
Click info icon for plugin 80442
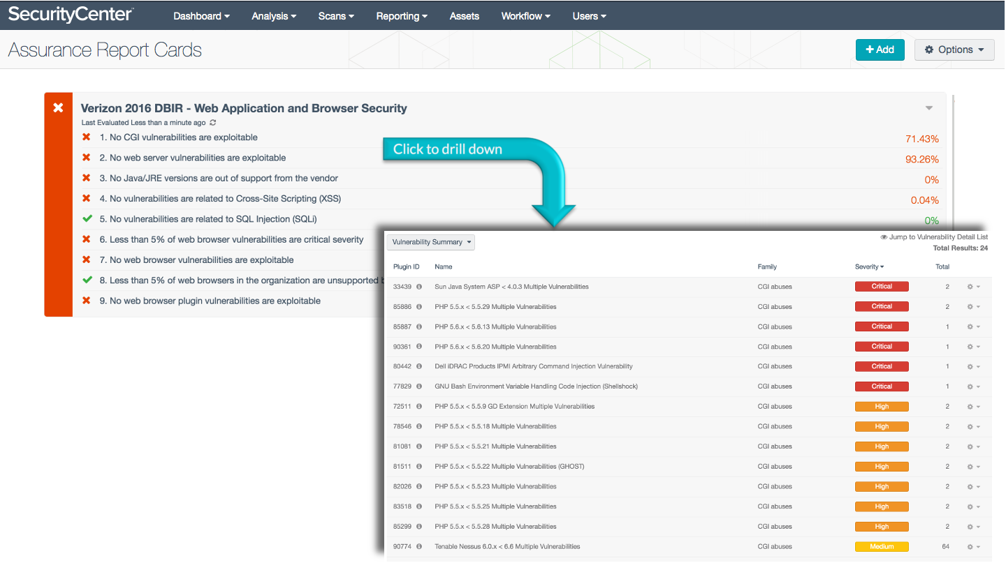click(419, 366)
